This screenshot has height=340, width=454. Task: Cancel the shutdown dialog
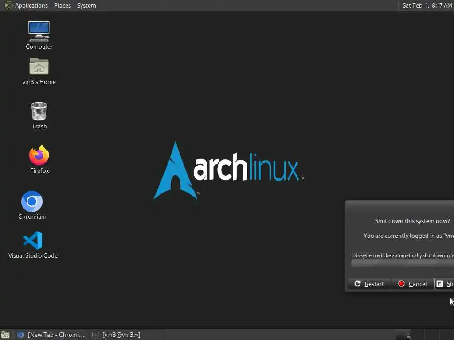[x=413, y=284]
